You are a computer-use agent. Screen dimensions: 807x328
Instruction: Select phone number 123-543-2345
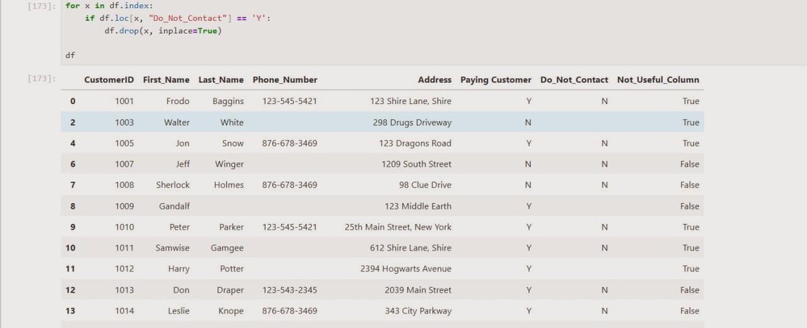(290, 290)
